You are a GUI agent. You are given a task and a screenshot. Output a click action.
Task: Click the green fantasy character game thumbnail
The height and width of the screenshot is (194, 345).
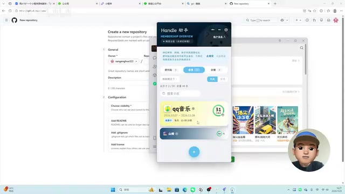pos(287,120)
